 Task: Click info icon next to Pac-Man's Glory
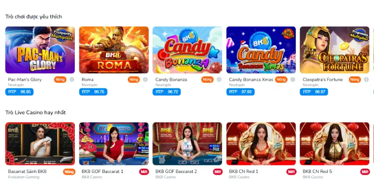click(72, 79)
